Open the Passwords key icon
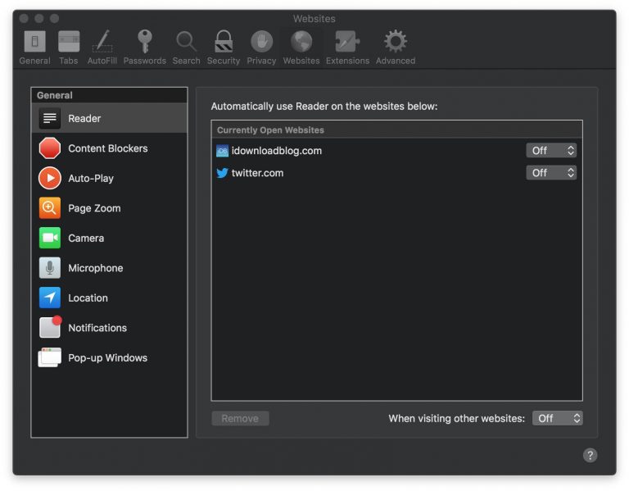This screenshot has height=491, width=629. (145, 41)
